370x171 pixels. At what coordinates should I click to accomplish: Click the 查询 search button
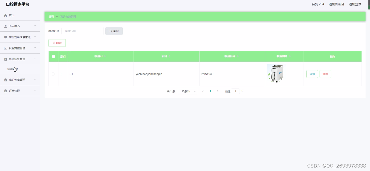(114, 31)
